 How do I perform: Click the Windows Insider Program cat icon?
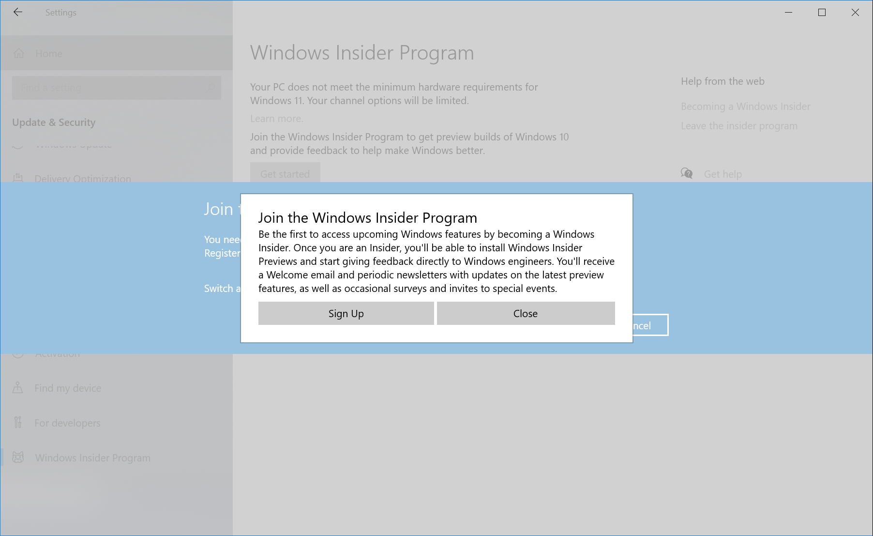pyautogui.click(x=18, y=458)
